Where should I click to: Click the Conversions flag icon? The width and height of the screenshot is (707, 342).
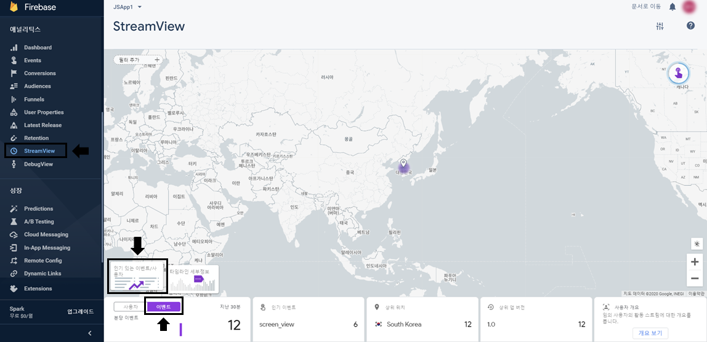pyautogui.click(x=14, y=73)
